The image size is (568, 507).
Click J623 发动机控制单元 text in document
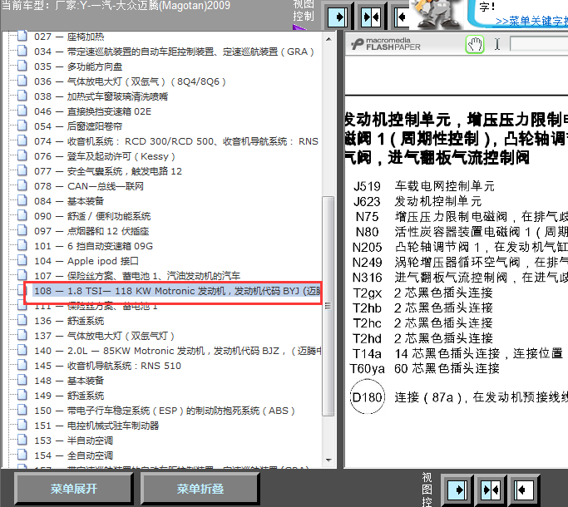coord(417,201)
